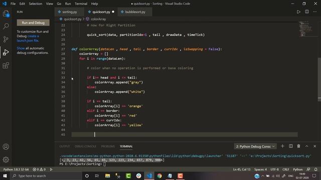Close the terminal panel

pyautogui.click(x=314, y=146)
